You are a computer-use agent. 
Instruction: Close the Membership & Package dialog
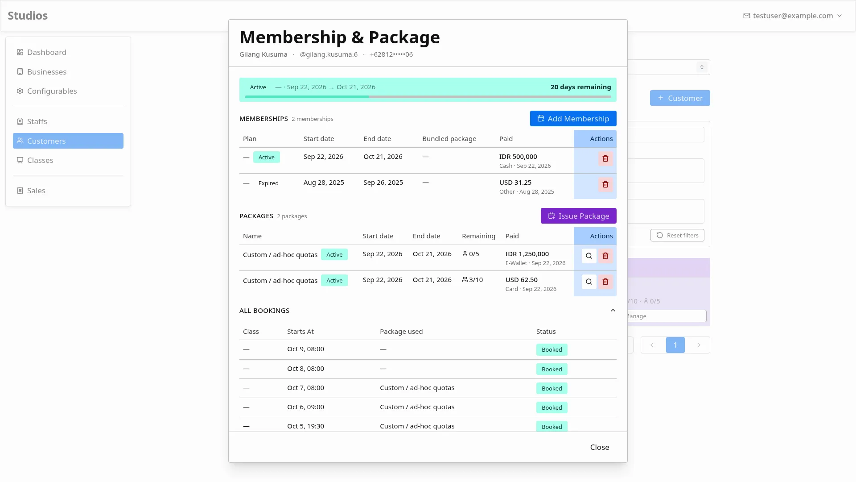pyautogui.click(x=599, y=447)
